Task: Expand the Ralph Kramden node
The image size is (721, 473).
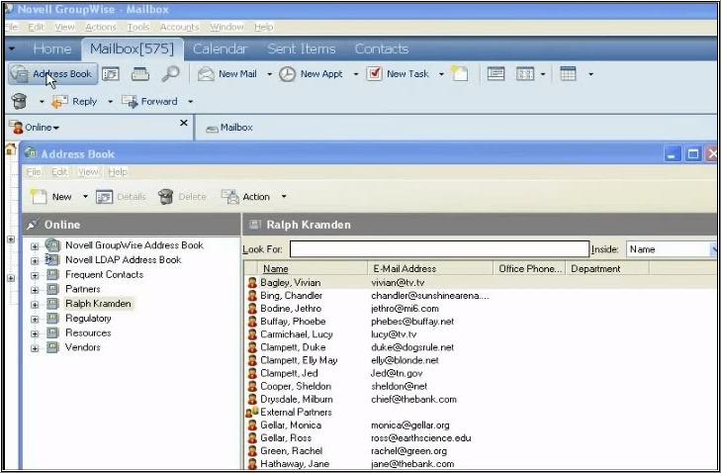Action: (35, 305)
